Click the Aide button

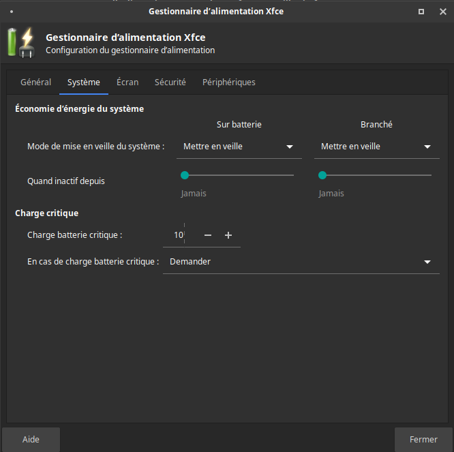[x=31, y=439]
